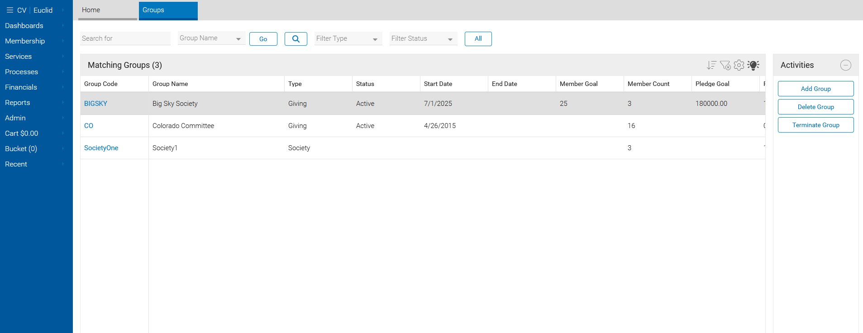This screenshot has width=863, height=333.
Task: Expand the Dashboards sidebar menu
Action: click(36, 26)
